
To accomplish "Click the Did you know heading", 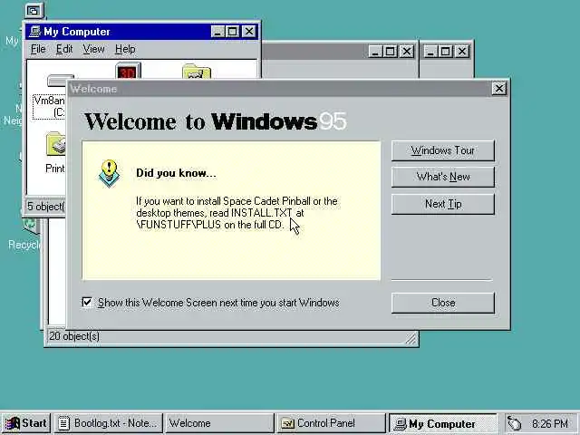I will coord(176,173).
